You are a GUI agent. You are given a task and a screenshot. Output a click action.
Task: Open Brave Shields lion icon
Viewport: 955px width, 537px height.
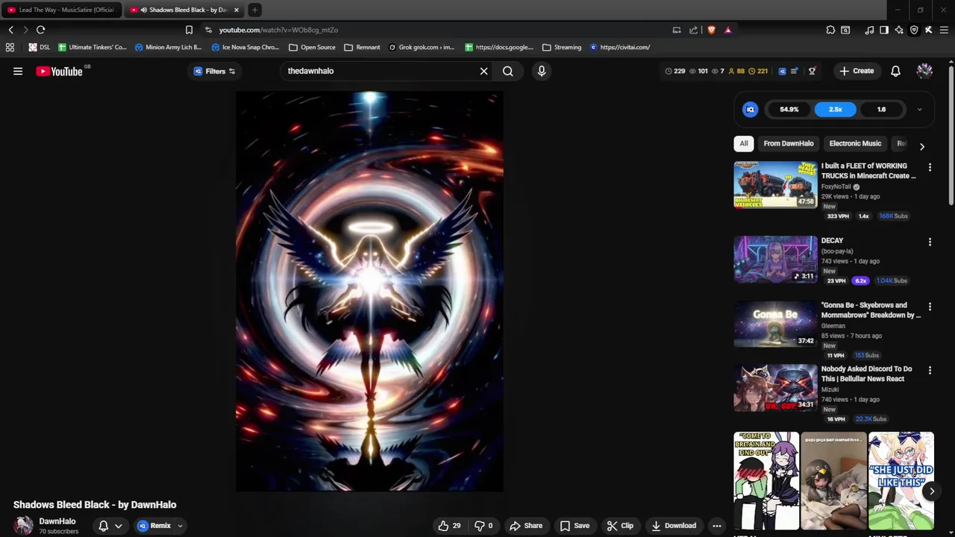pyautogui.click(x=711, y=30)
